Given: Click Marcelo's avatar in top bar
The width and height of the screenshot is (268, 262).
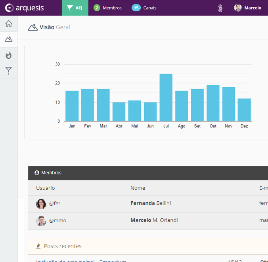Looking at the screenshot, I should click(x=238, y=8).
